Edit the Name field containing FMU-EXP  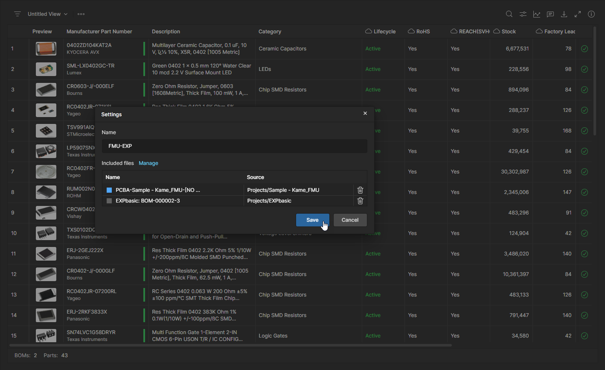click(234, 146)
